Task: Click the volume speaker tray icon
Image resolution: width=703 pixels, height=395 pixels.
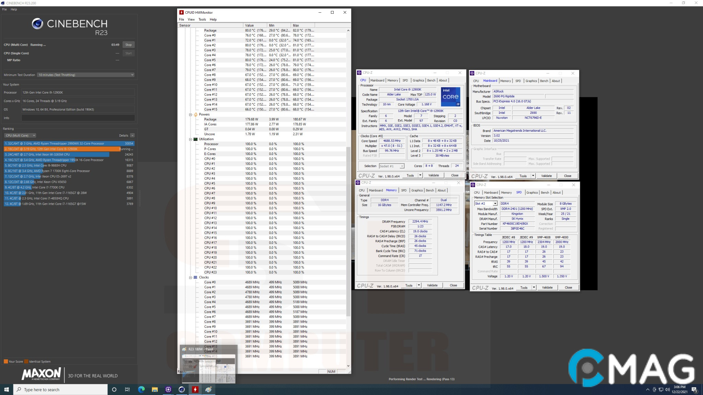Action: point(667,390)
